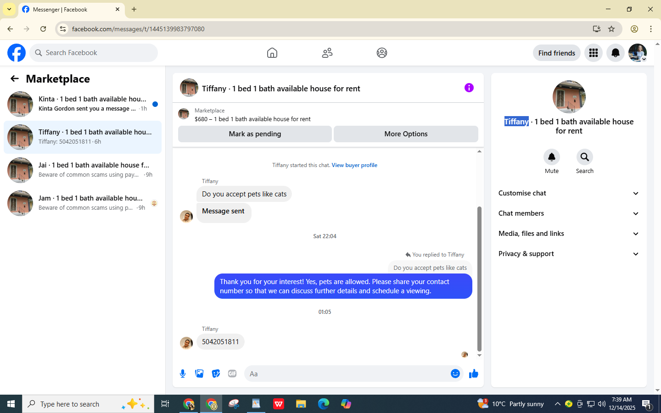Open the Kinta conversation
661x413 pixels.
click(x=83, y=104)
